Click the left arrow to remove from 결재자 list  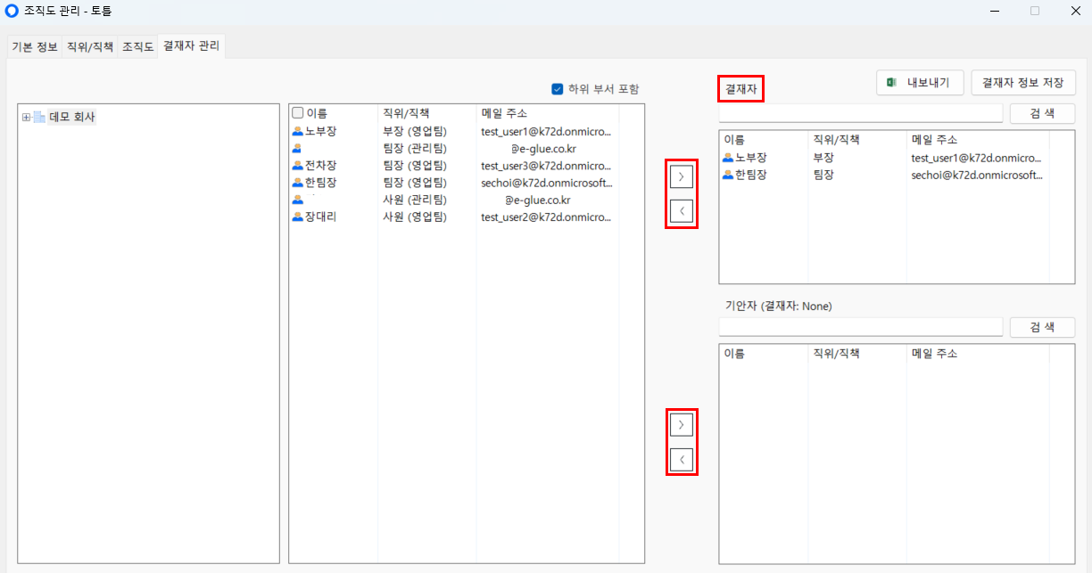[682, 211]
